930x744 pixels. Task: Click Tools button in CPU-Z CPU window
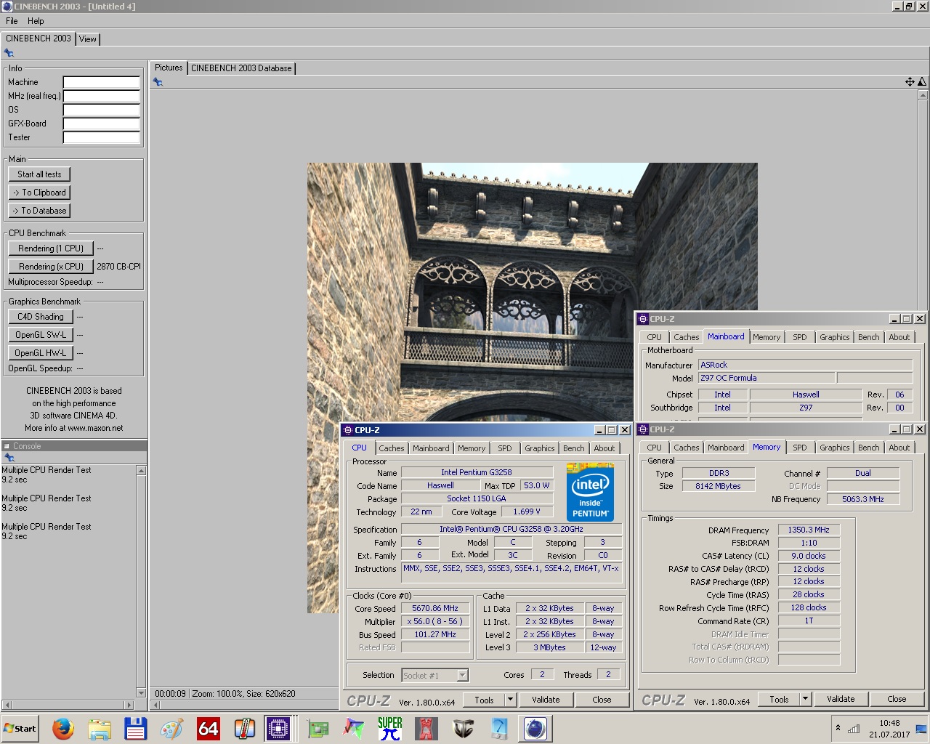[x=485, y=700]
